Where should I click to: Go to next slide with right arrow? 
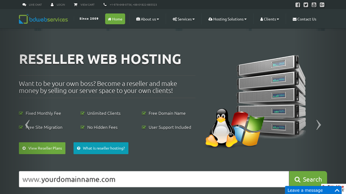coord(318,124)
